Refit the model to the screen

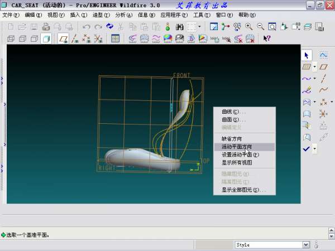[x=272, y=27]
